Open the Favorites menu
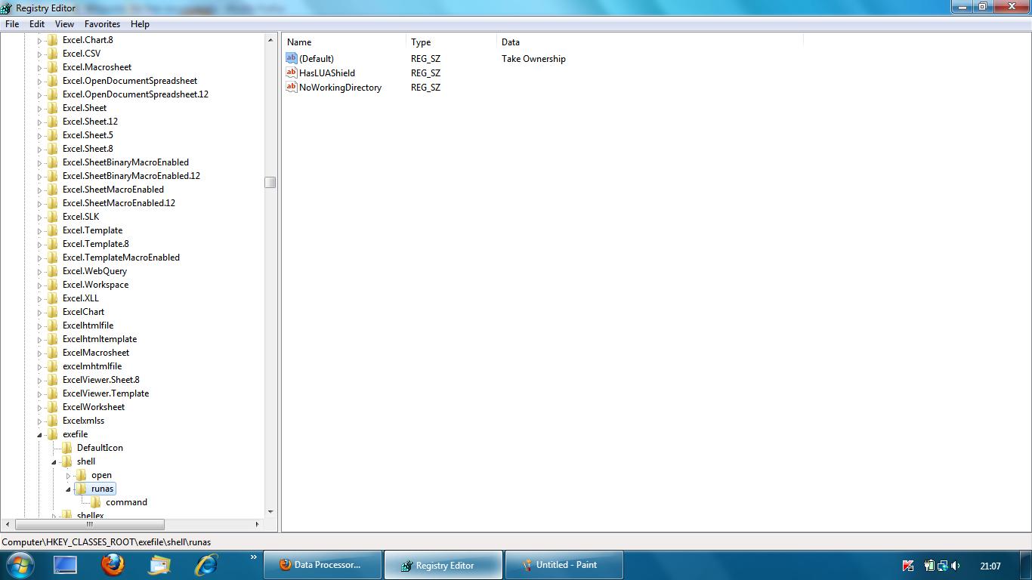 [102, 24]
